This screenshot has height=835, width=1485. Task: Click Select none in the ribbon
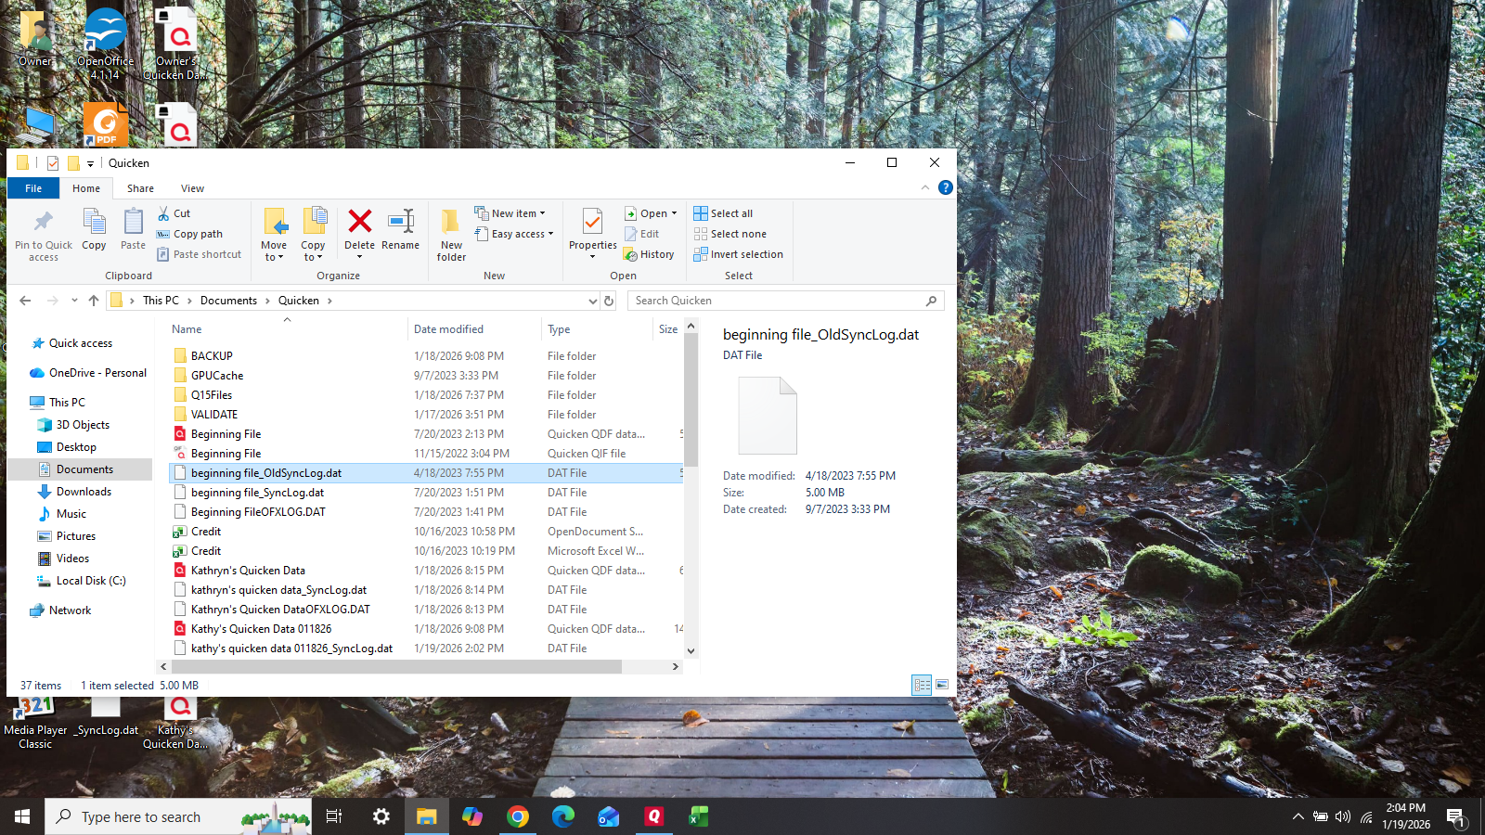tap(730, 234)
